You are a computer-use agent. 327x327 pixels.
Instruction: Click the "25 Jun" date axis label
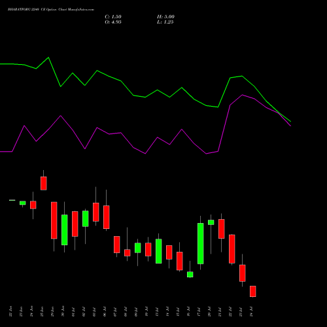coord(43,311)
